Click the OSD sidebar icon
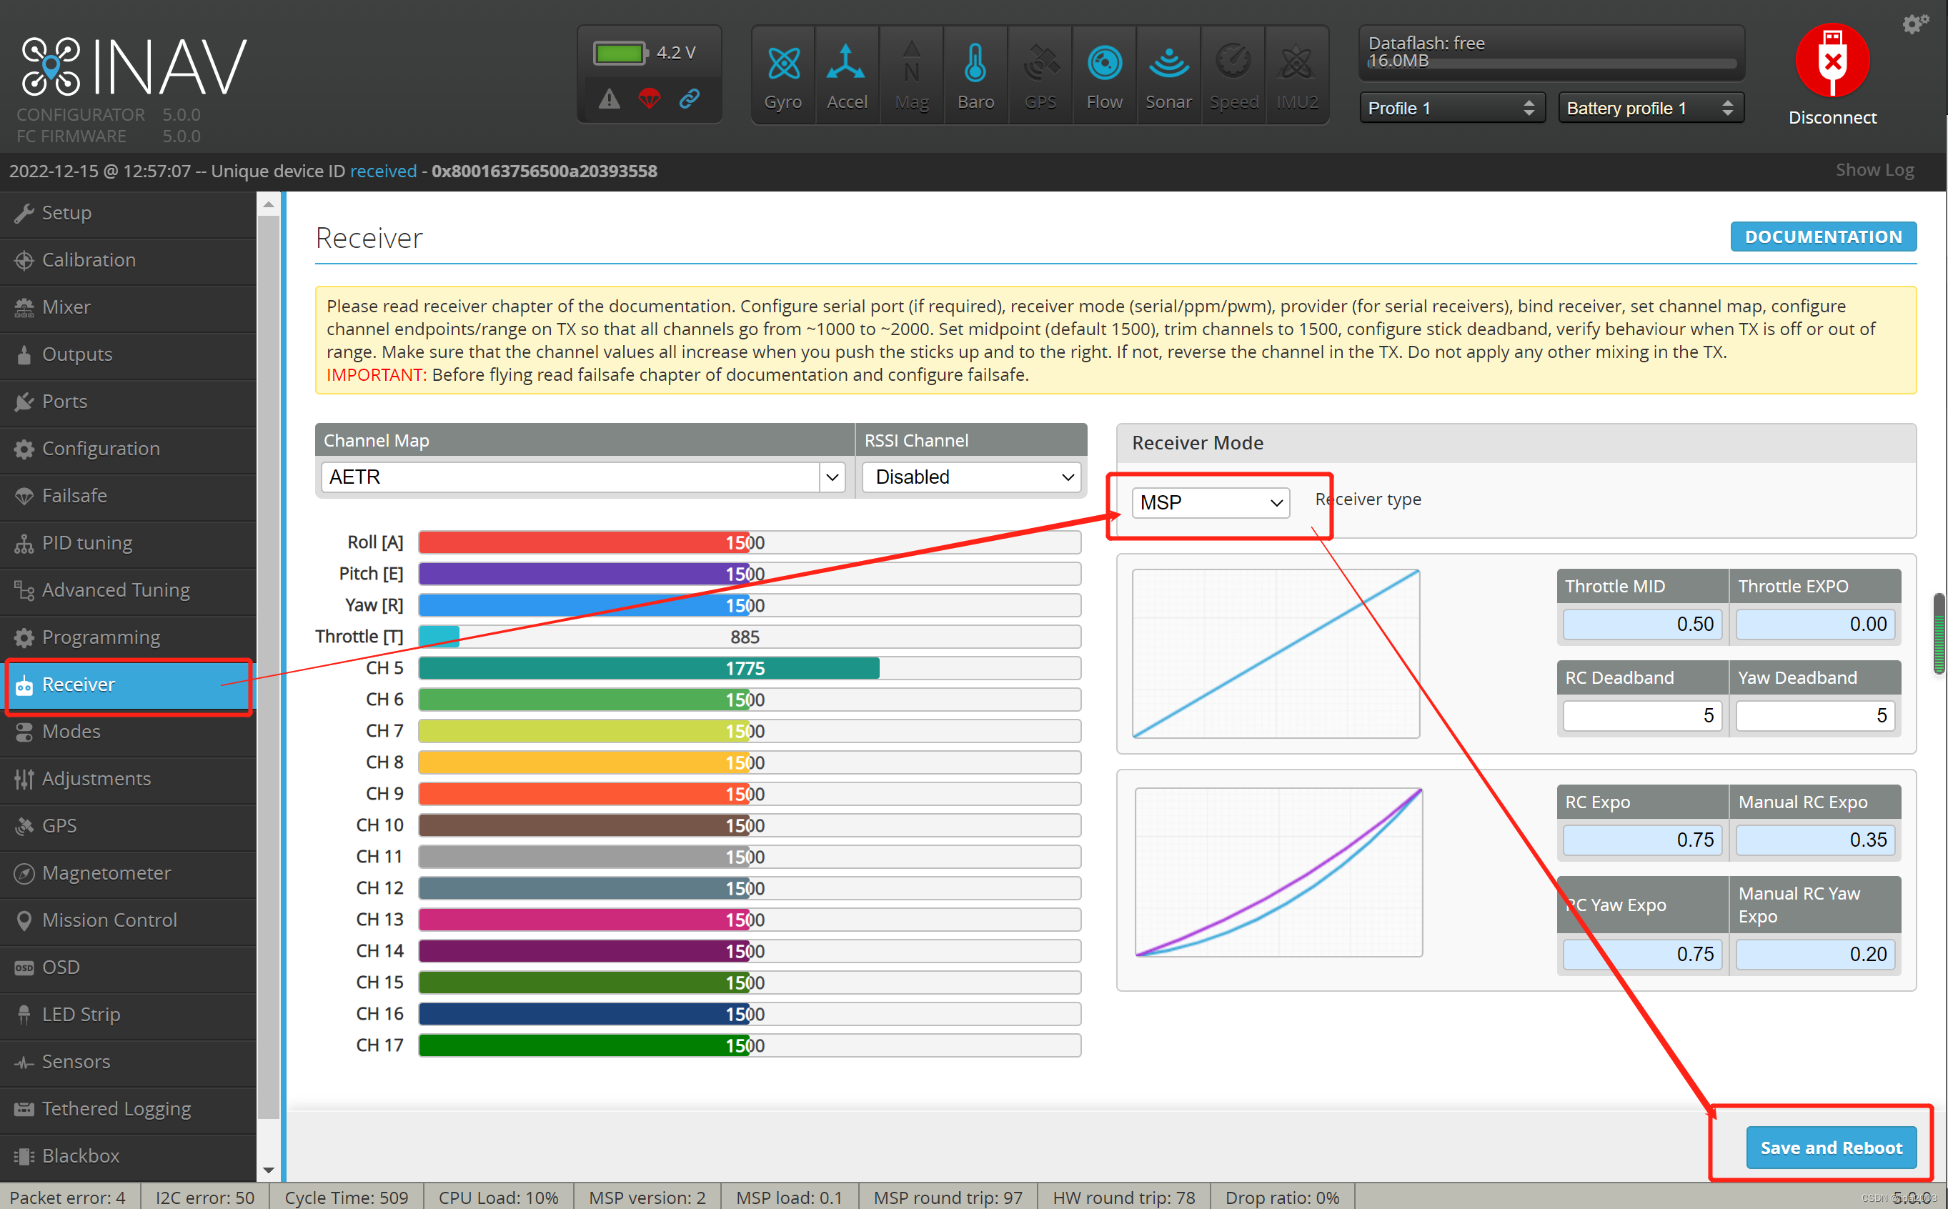The height and width of the screenshot is (1209, 1948). (x=24, y=967)
